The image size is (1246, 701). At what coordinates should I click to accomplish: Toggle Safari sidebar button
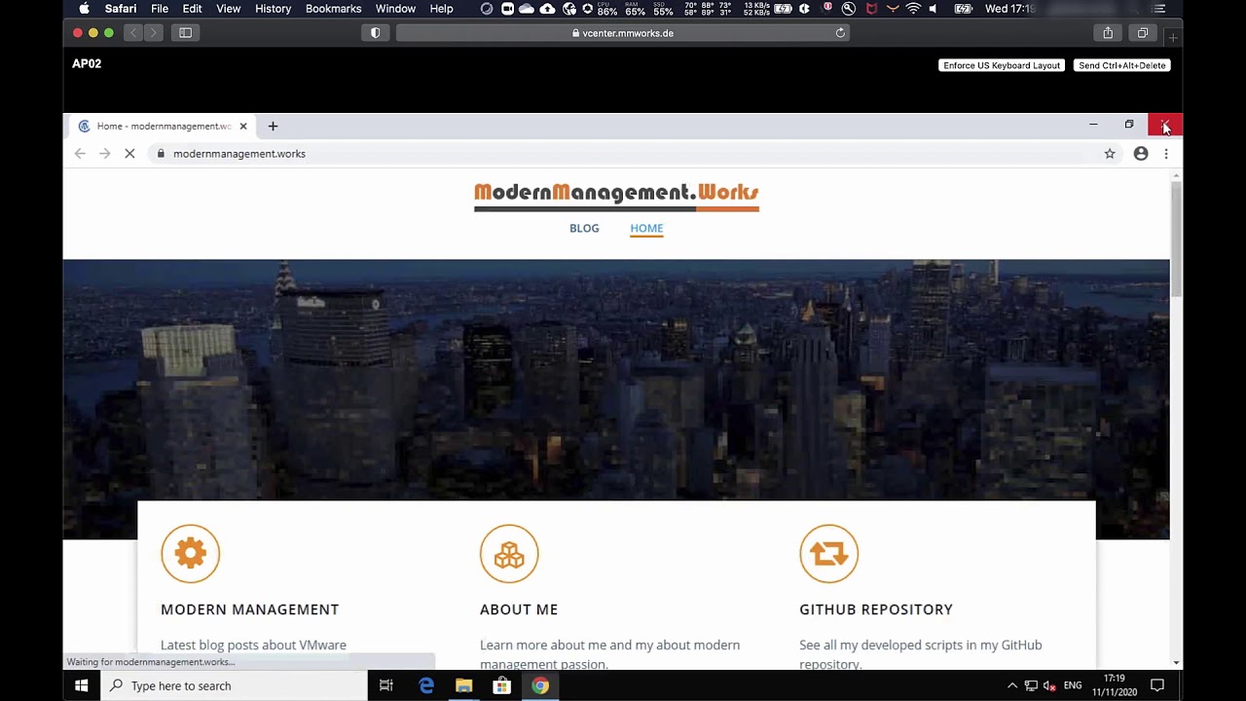(185, 33)
